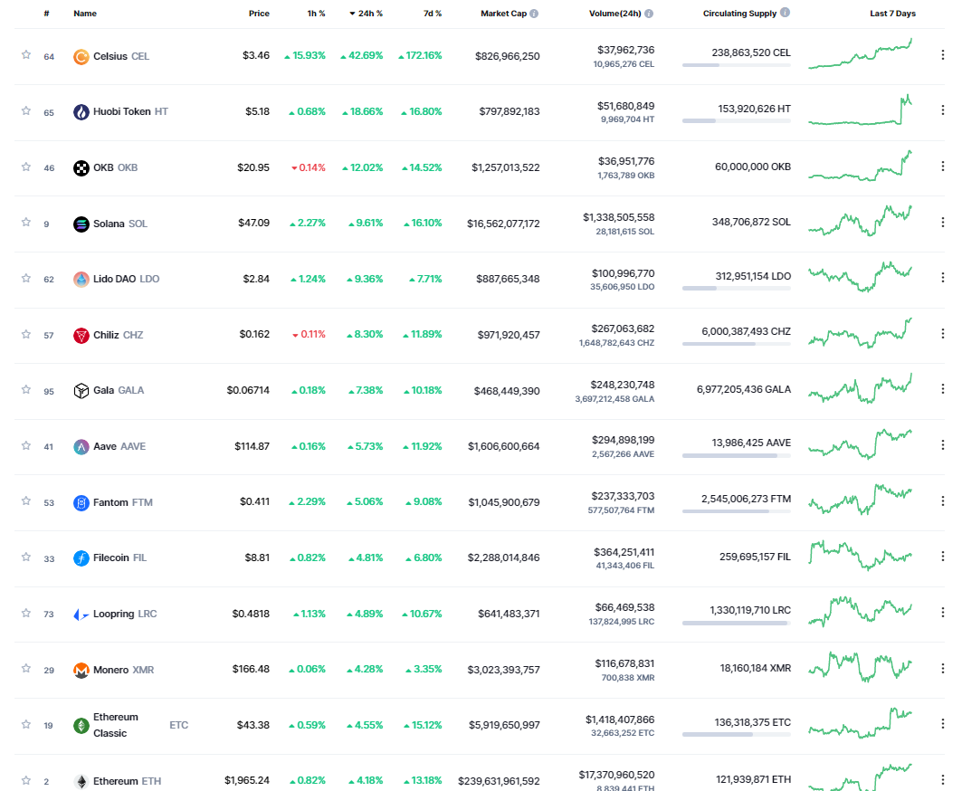Open Gala's 3,697,212,458 GALA volume link
962x791 pixels.
click(x=614, y=399)
